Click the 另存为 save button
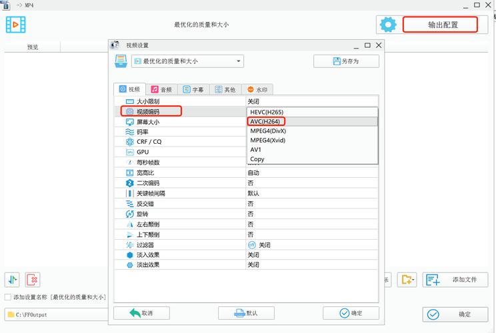 (346, 61)
